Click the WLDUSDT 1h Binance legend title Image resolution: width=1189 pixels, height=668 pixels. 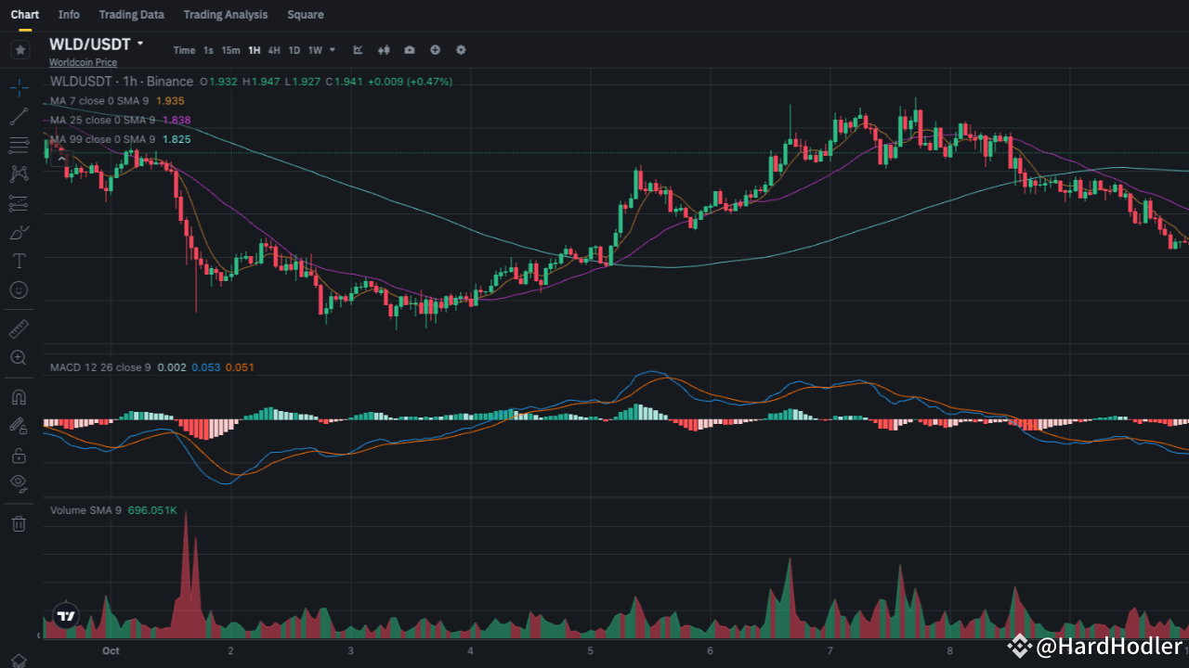coord(122,82)
